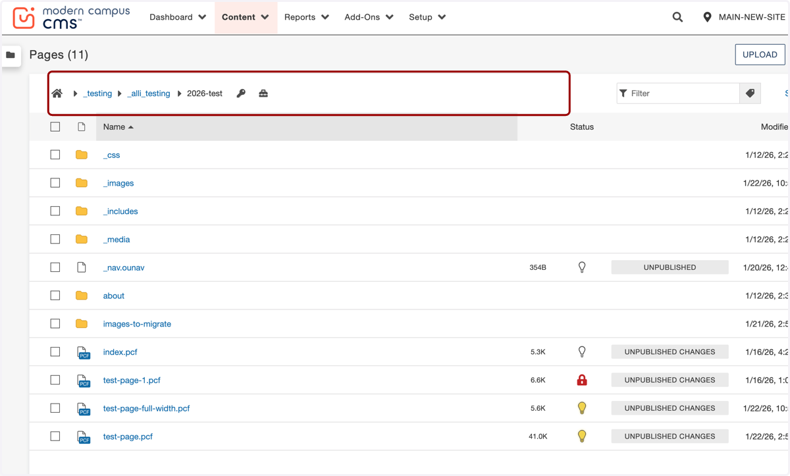790x476 pixels.
Task: Go to home via breadcrumb house icon
Action: pos(57,93)
